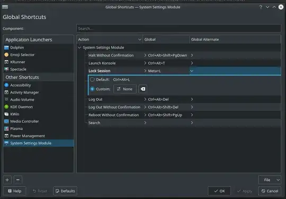This screenshot has width=286, height=199.
Task: Collapse the System Settings Module tree
Action: pos(79,48)
